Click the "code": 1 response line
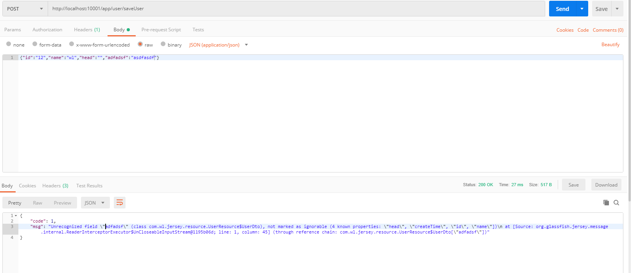The width and height of the screenshot is (632, 273). pyautogui.click(x=43, y=221)
